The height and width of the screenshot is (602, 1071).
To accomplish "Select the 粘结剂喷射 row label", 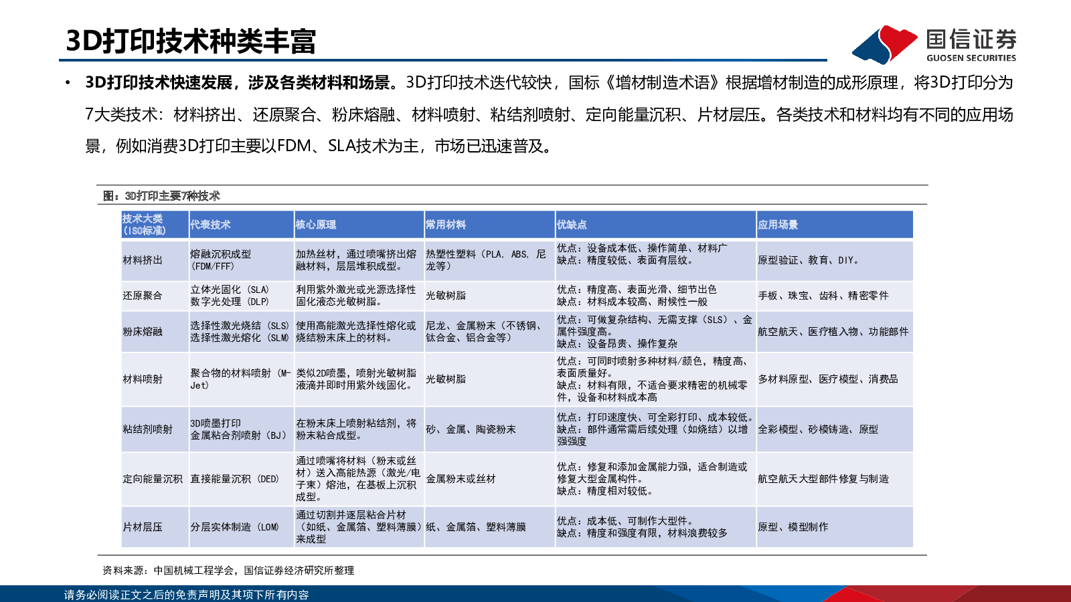I will [147, 429].
